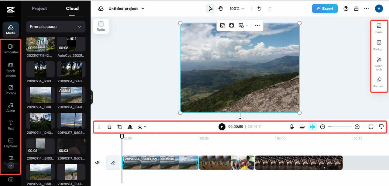The height and width of the screenshot is (186, 389).
Task: Click the fit-to-frame icon on canvas toolbar
Action: 232,26
